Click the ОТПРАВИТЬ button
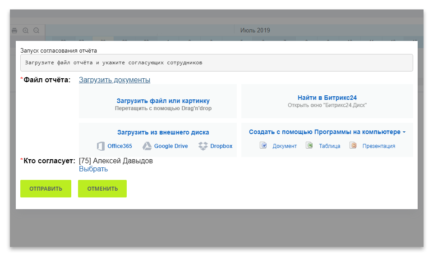 click(46, 188)
